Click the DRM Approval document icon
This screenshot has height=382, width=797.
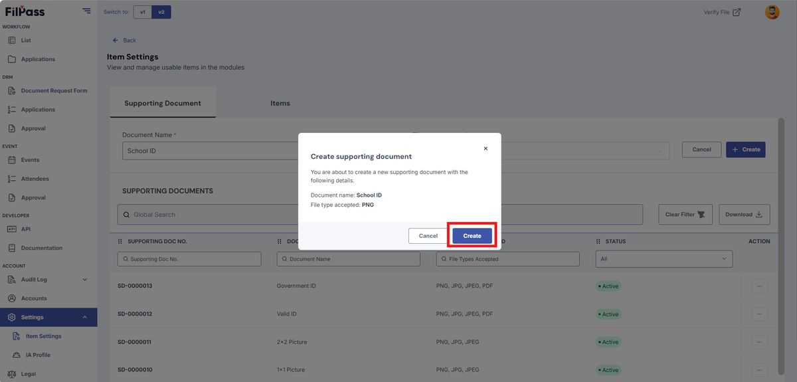pyautogui.click(x=12, y=128)
